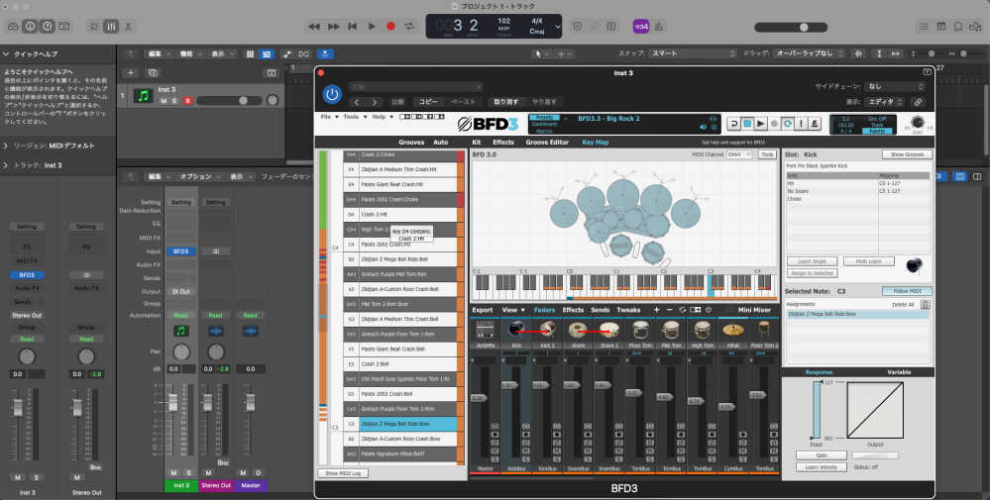990x500 pixels.
Task: Mute the Inst 3 track header
Action: (164, 101)
